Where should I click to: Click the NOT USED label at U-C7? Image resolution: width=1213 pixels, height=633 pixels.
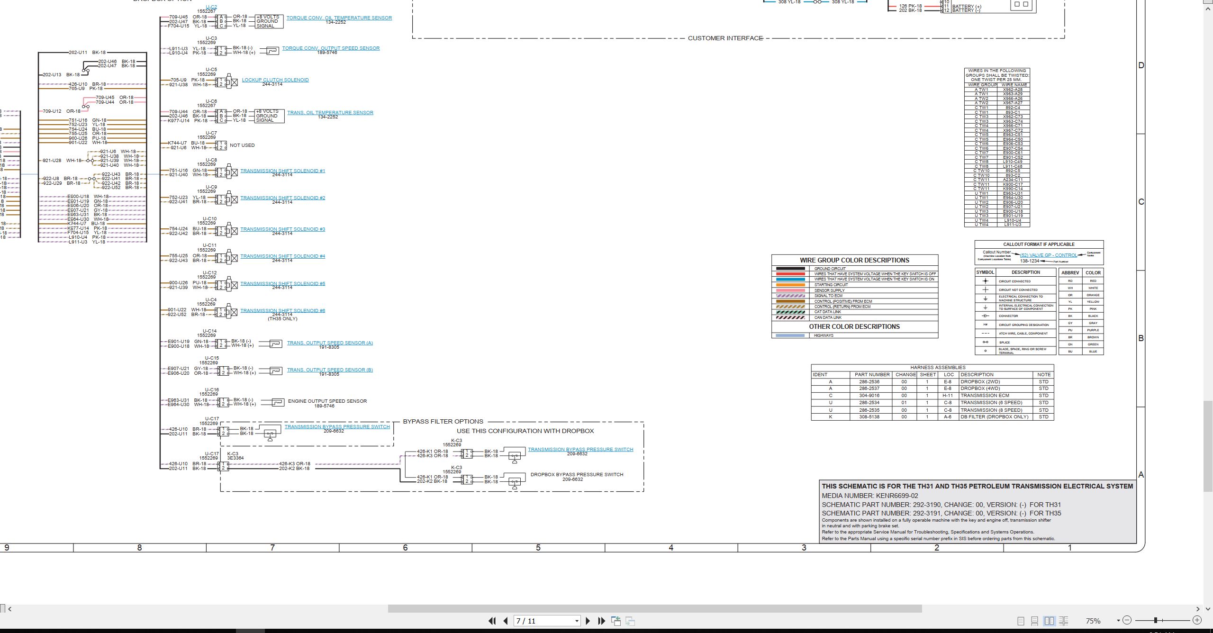pyautogui.click(x=242, y=145)
